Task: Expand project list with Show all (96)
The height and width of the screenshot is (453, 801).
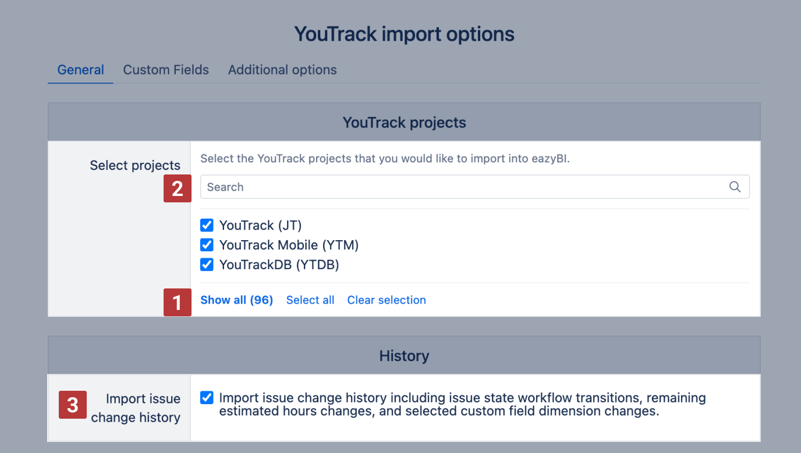Action: (x=236, y=300)
